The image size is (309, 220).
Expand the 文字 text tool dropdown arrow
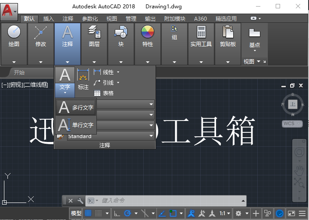click(65, 92)
